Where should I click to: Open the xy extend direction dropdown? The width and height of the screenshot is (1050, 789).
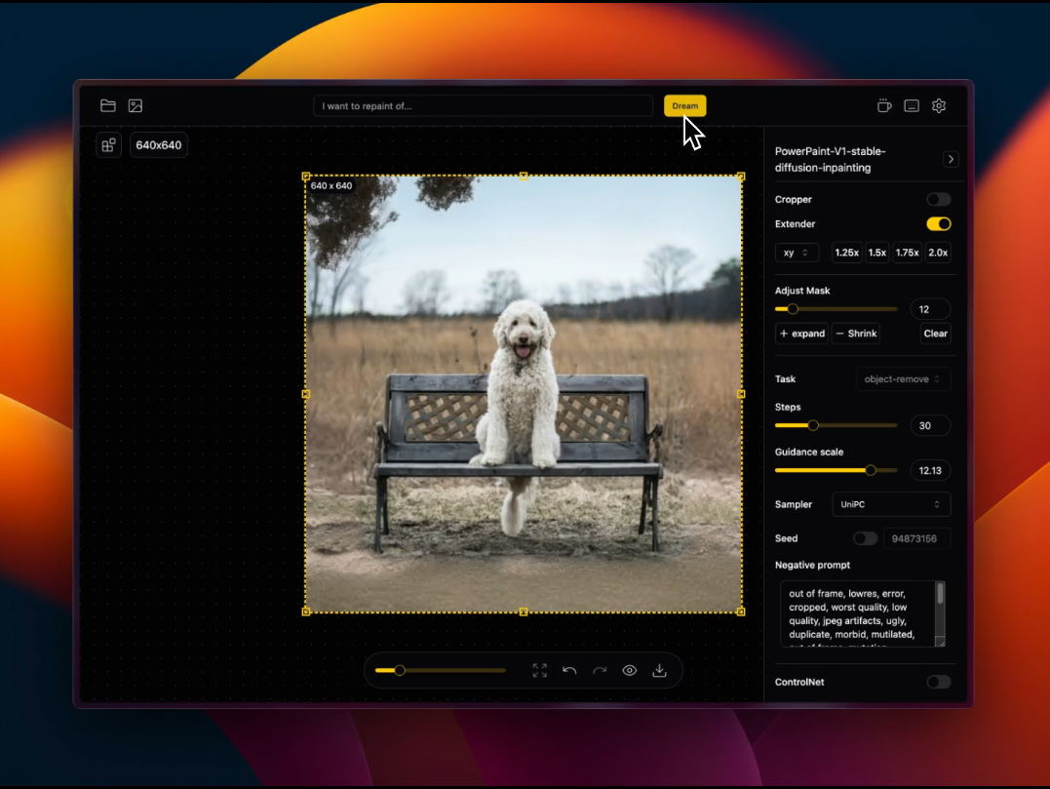(797, 253)
